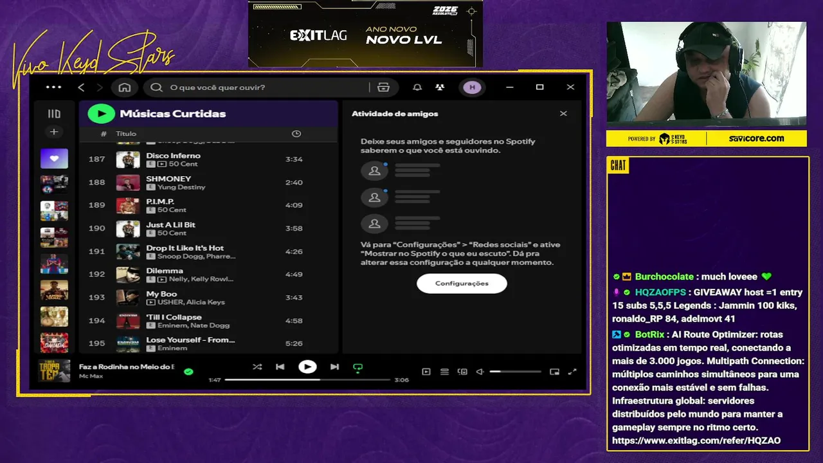This screenshot has height=463, width=823.
Task: Click the Músicas Curtidas title
Action: pos(173,114)
